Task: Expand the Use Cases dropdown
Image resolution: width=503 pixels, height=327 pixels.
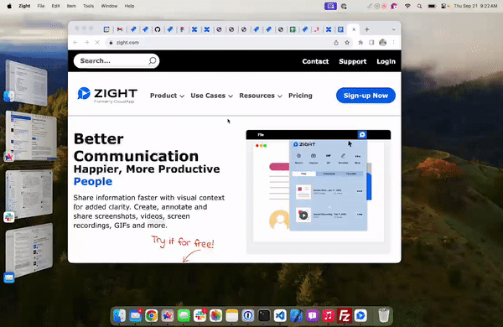Action: (212, 96)
